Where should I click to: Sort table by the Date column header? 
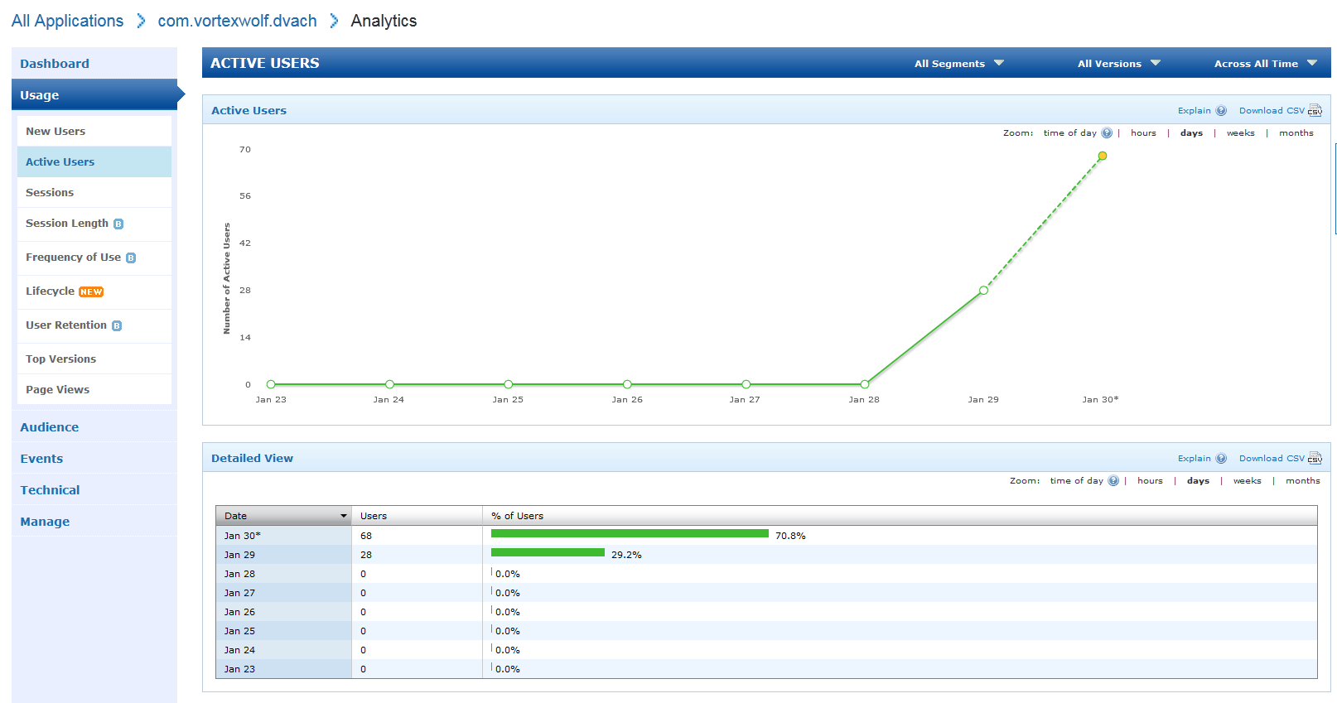tap(283, 516)
